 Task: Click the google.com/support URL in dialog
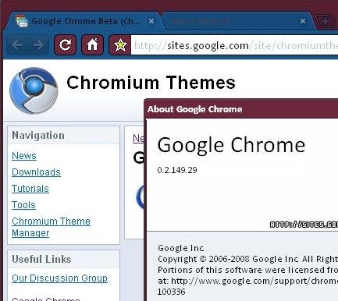254,281
